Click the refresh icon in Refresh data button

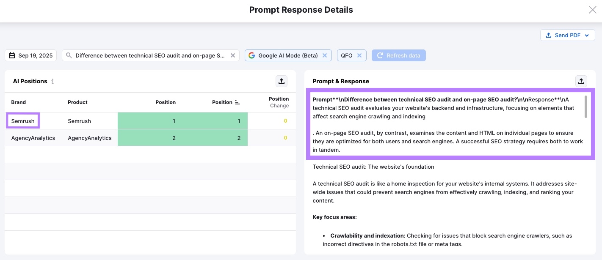(381, 55)
